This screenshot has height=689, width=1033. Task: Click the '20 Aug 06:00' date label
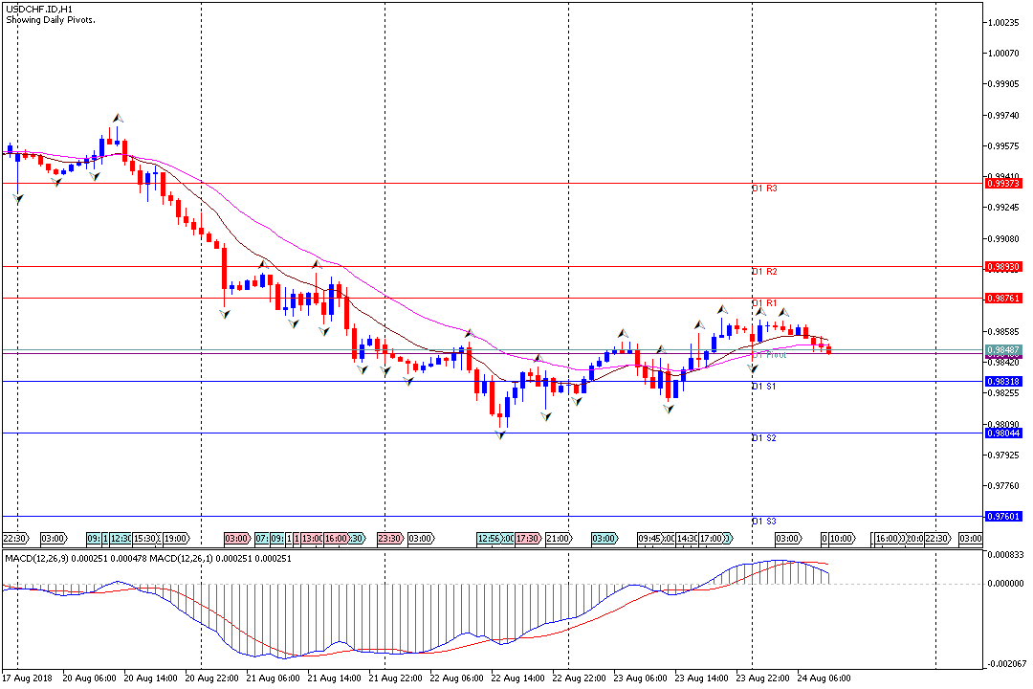click(90, 678)
